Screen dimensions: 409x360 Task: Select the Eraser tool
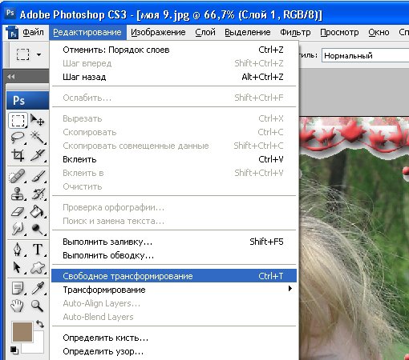tap(18, 212)
